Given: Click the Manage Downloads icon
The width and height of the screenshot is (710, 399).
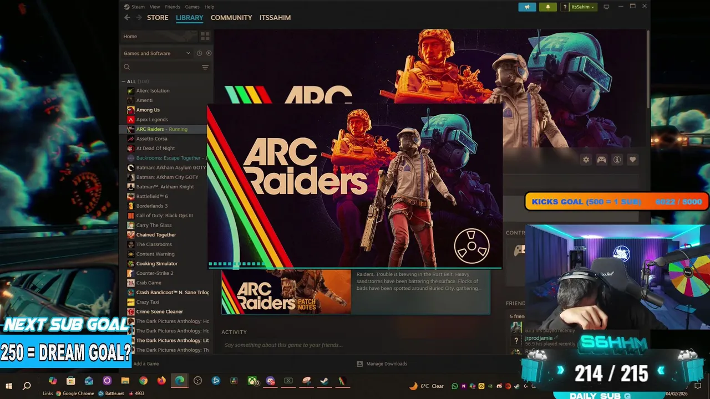Looking at the screenshot, I should click(x=359, y=364).
